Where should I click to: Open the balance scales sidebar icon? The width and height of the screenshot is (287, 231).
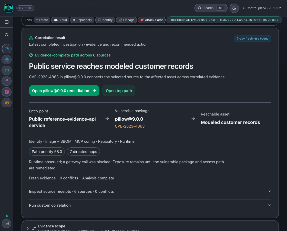coord(7,70)
